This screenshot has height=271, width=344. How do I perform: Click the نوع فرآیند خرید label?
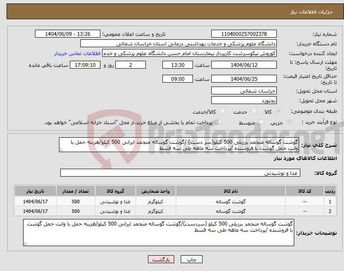[x=319, y=122]
